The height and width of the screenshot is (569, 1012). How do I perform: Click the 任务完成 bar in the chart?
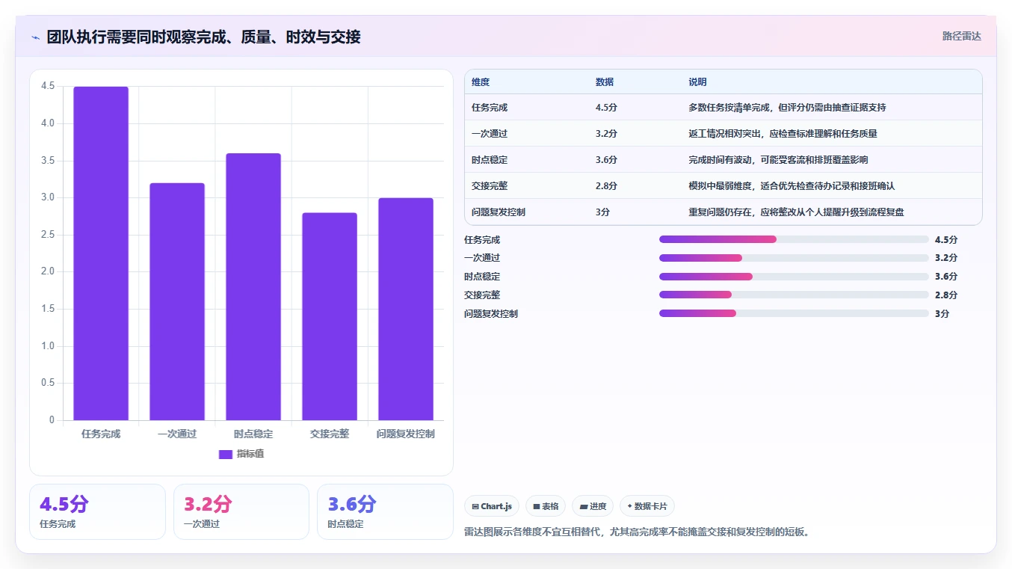point(101,253)
